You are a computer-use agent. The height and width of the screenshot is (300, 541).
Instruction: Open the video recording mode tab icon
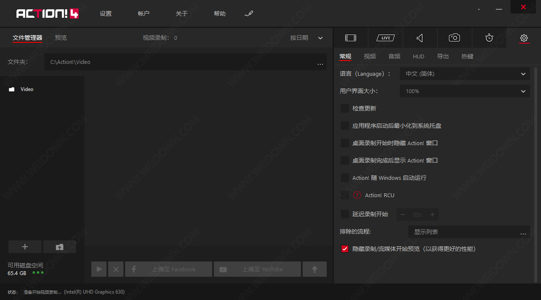pos(350,38)
